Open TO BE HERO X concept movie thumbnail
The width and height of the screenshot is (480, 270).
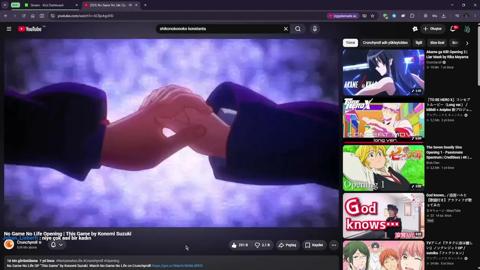point(384,120)
